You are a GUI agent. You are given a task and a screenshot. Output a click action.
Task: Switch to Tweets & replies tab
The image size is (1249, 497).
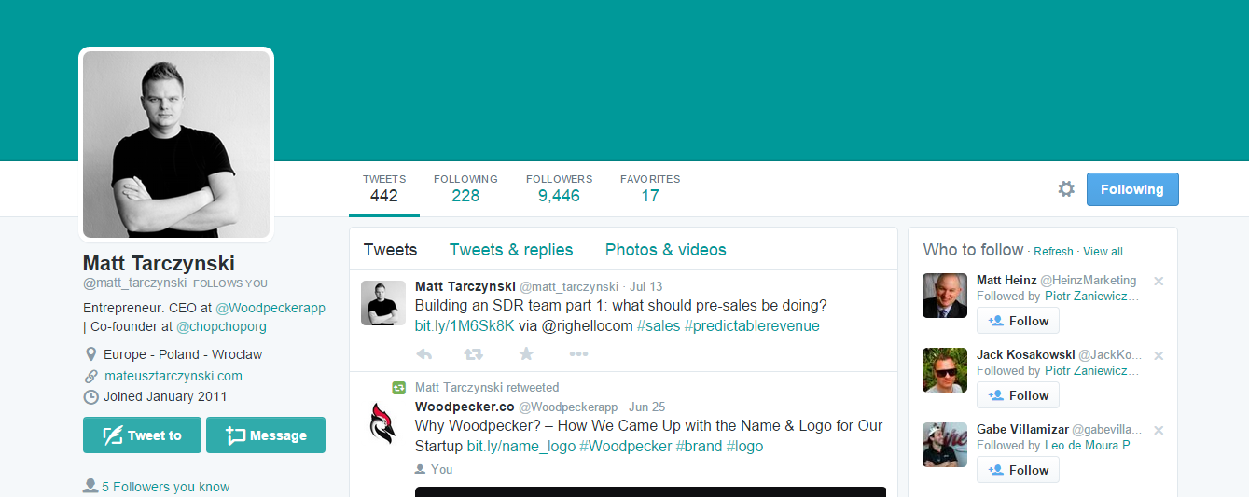pyautogui.click(x=511, y=250)
